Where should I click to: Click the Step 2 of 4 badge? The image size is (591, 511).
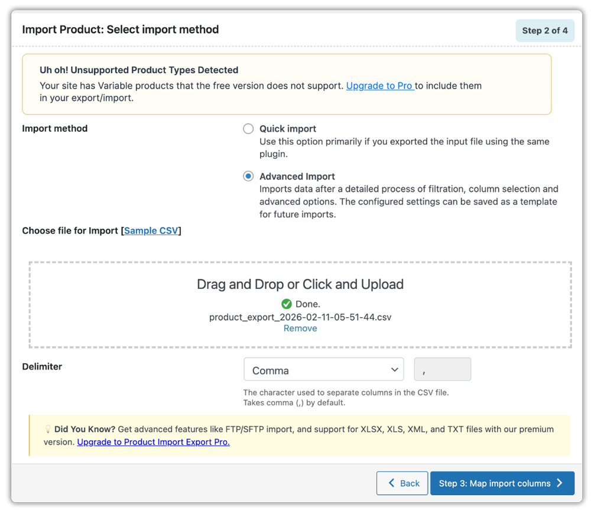(544, 31)
